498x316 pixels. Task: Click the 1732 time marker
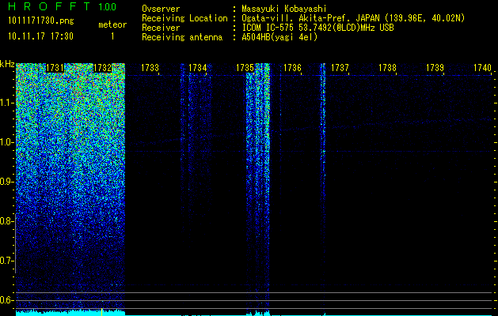coord(102,68)
